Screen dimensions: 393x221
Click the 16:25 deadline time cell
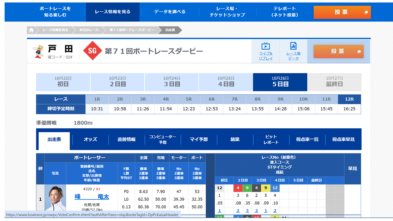coord(349,109)
